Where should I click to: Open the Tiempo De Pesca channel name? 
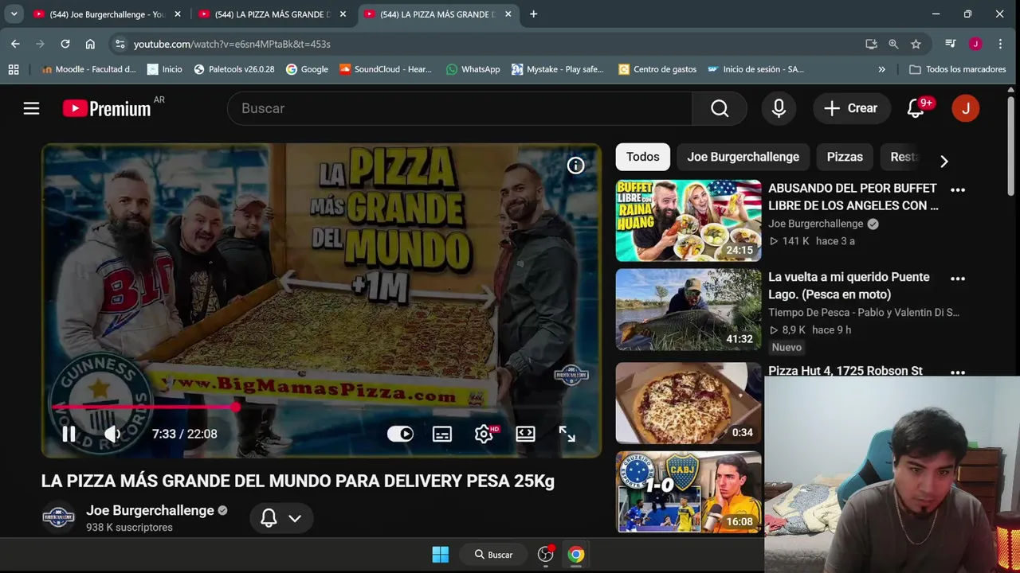point(864,312)
